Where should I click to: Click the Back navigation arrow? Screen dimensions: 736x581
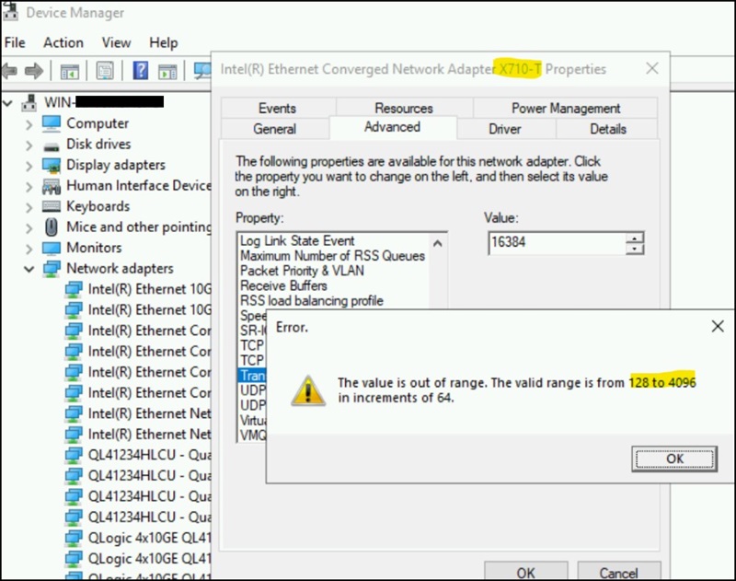[10, 71]
